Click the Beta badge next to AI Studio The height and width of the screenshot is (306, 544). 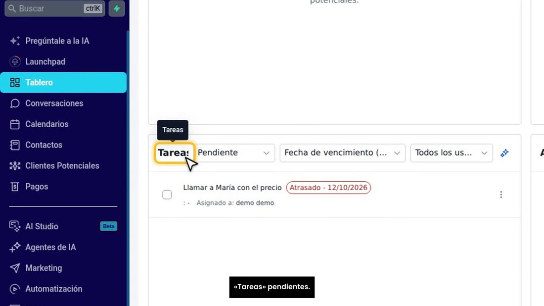109,226
